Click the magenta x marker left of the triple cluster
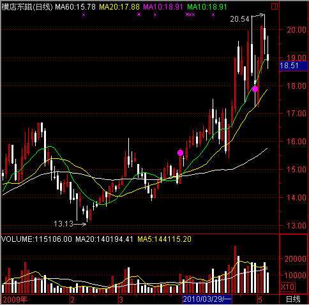 [x=139, y=15]
